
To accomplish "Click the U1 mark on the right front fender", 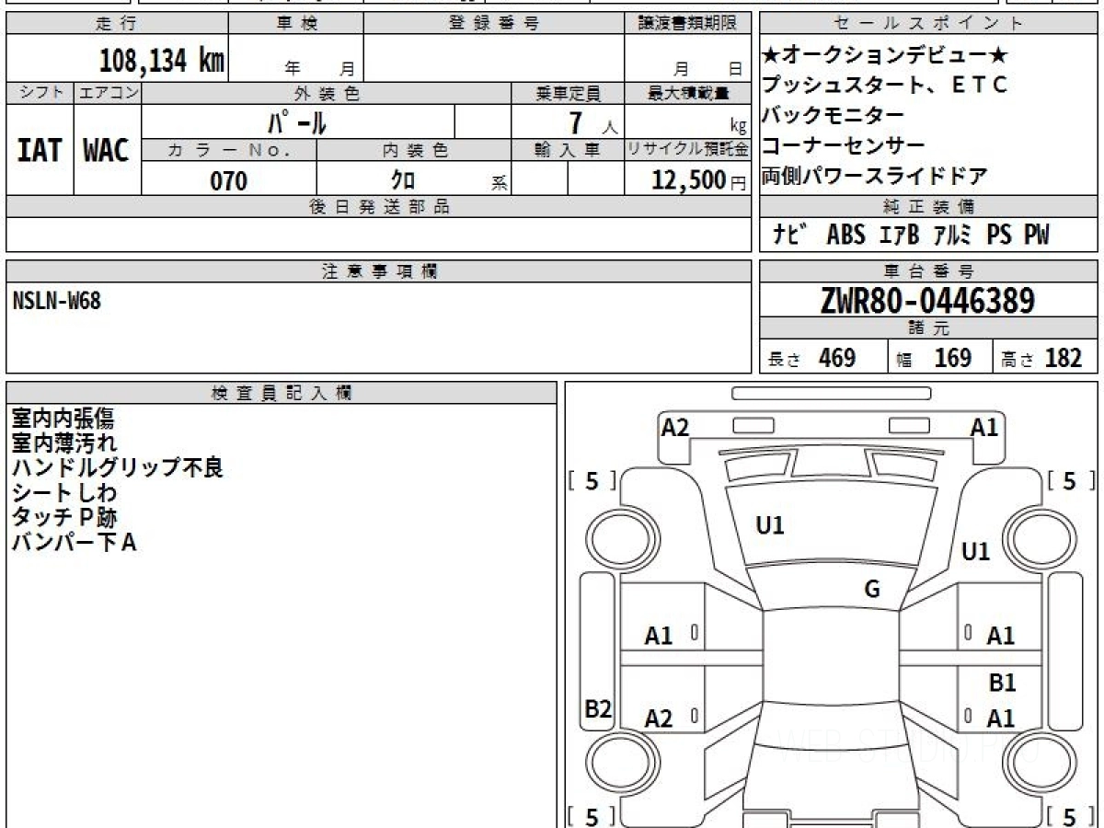I will click(975, 552).
